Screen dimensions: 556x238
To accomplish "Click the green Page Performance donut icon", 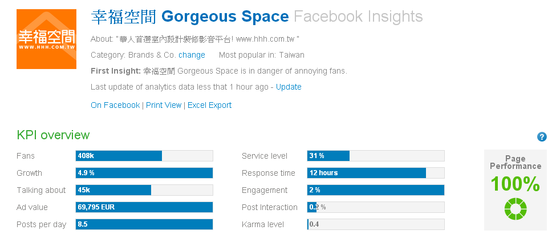I will pyautogui.click(x=516, y=208).
